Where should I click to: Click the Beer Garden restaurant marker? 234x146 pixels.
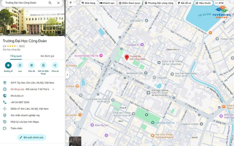[x=80, y=115]
